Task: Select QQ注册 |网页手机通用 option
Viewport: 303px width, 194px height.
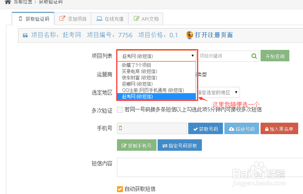Action: [x=156, y=90]
